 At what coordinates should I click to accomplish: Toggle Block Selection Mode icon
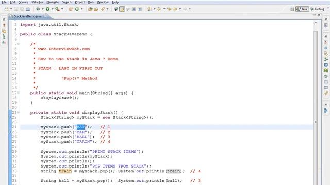pyautogui.click(x=134, y=9)
